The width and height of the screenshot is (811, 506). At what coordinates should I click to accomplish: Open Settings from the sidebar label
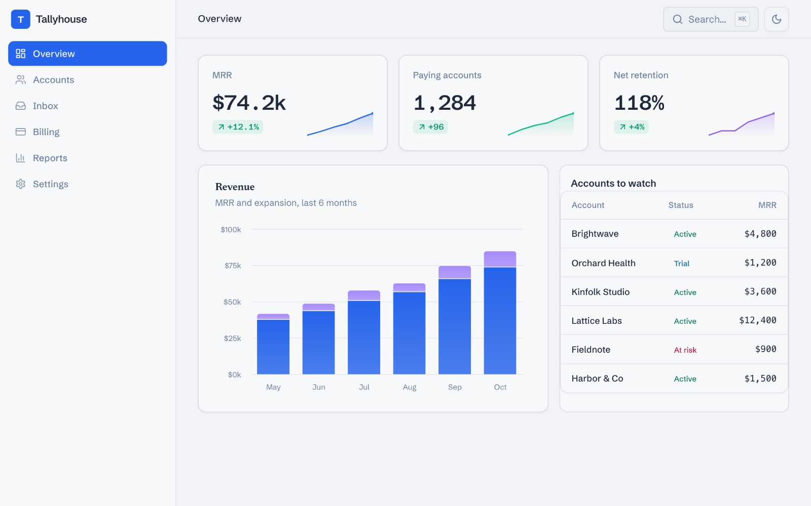(51, 184)
